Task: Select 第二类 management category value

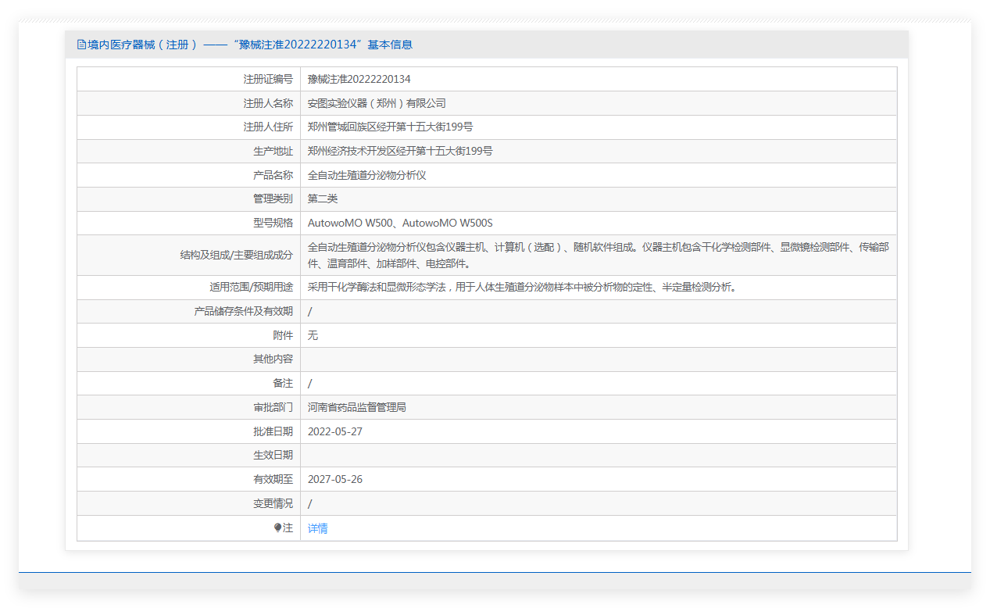Action: tap(323, 198)
